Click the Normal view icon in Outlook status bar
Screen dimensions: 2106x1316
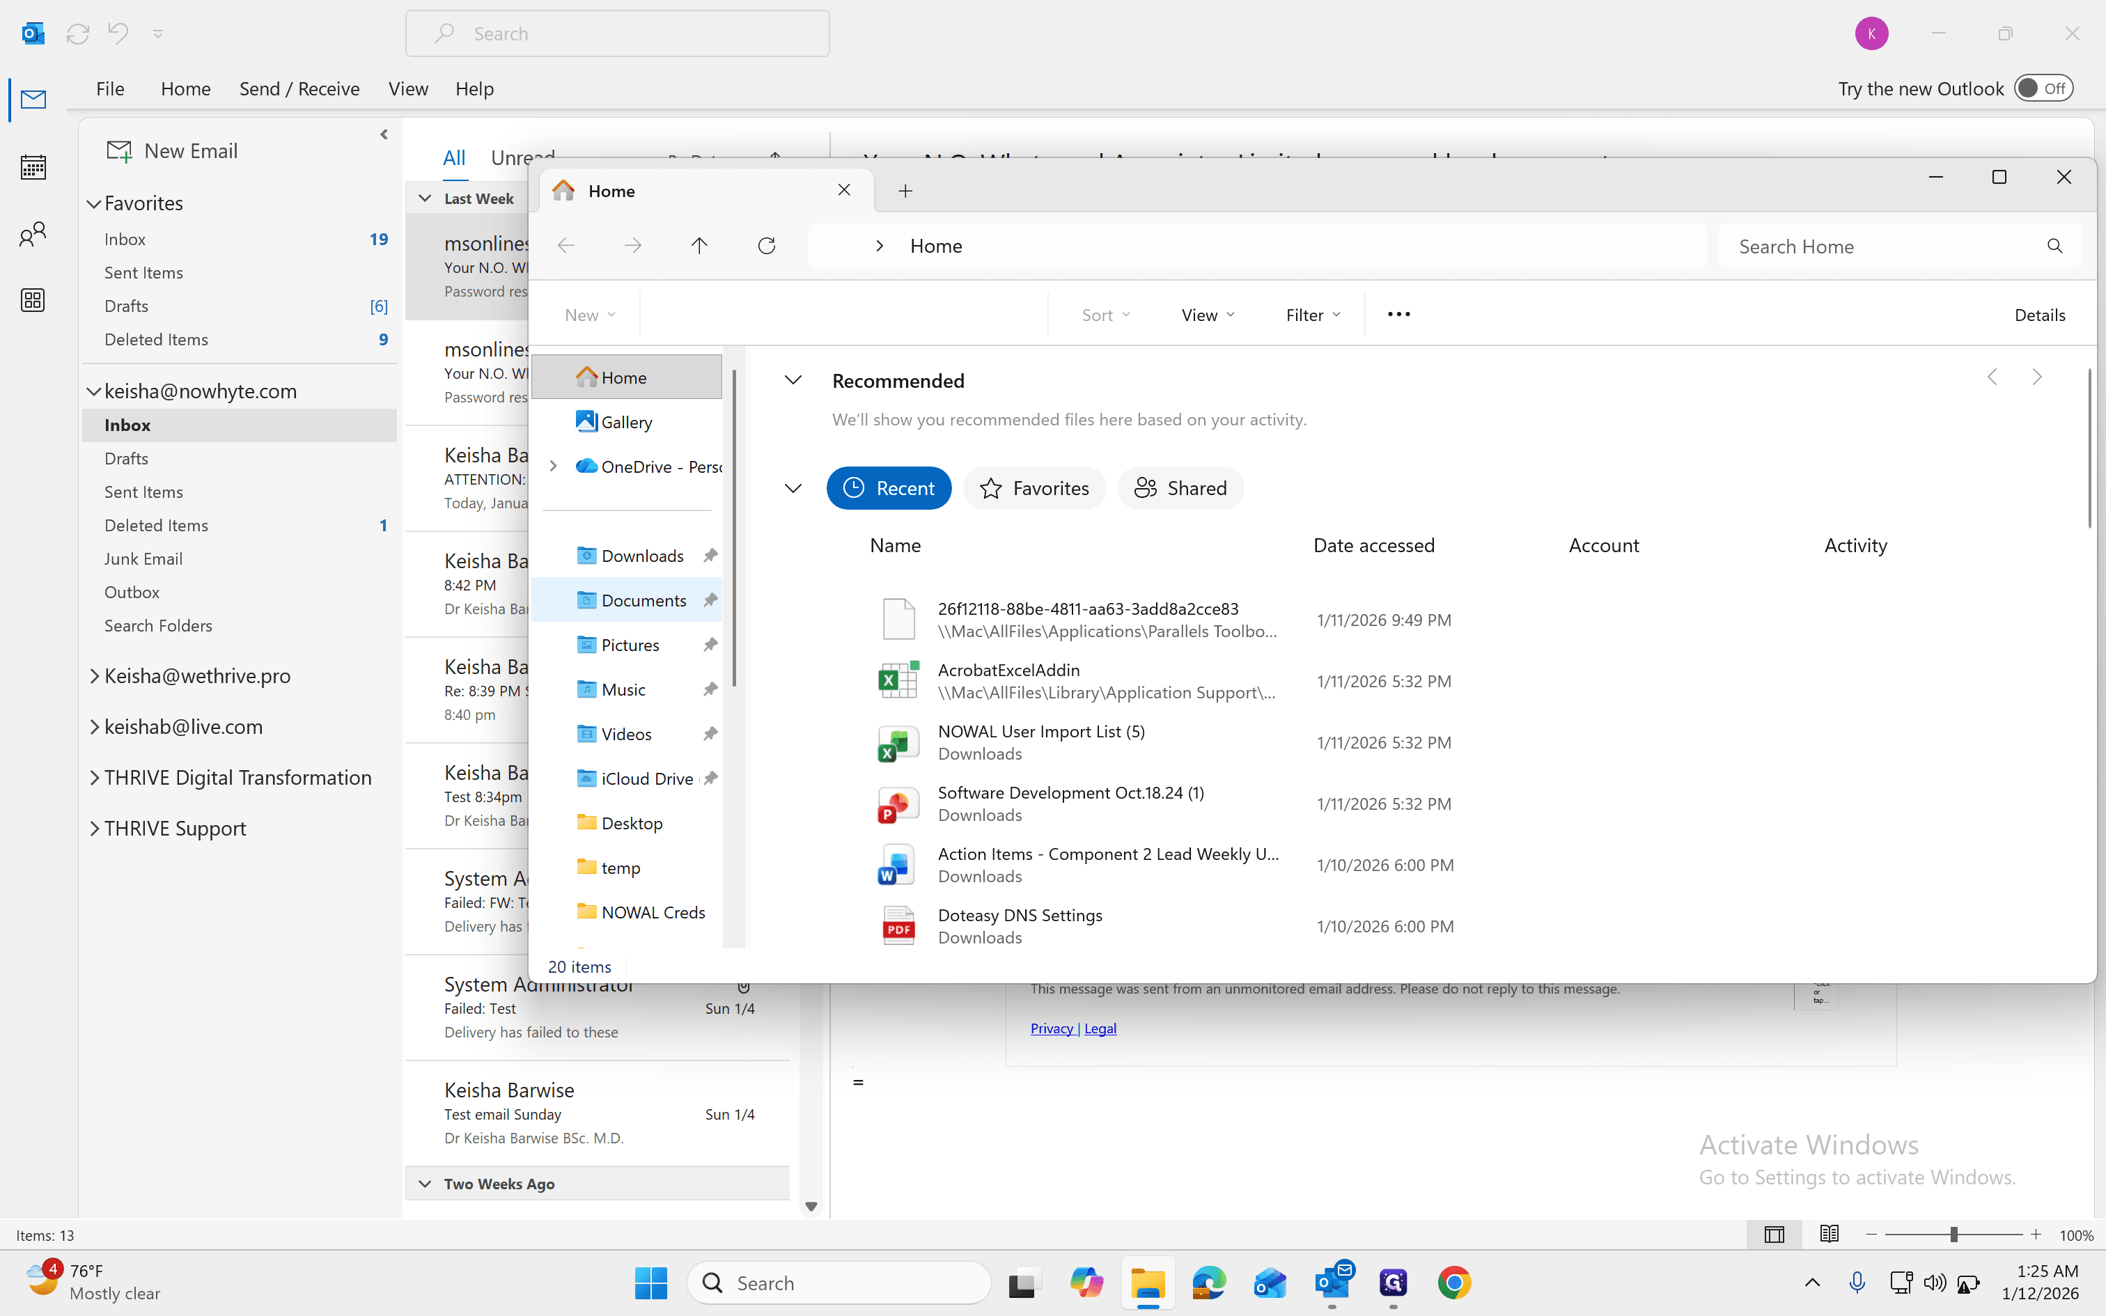pos(1774,1234)
